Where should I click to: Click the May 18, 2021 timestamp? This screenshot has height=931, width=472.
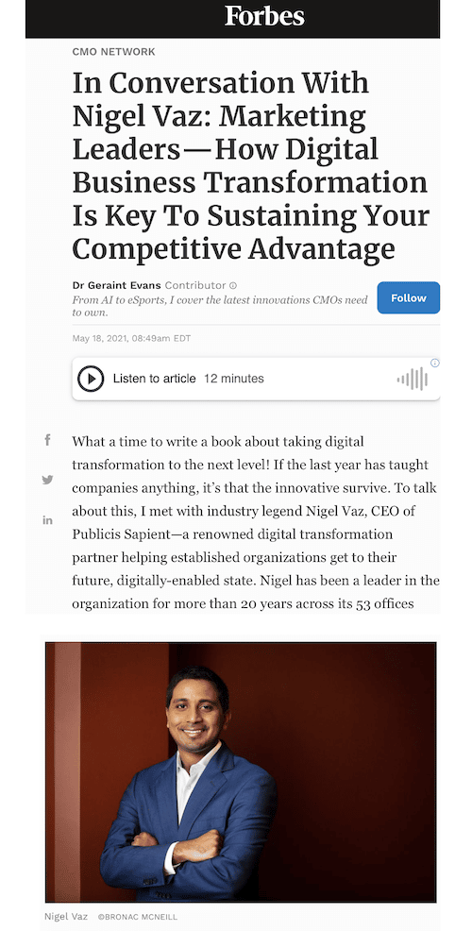click(131, 338)
